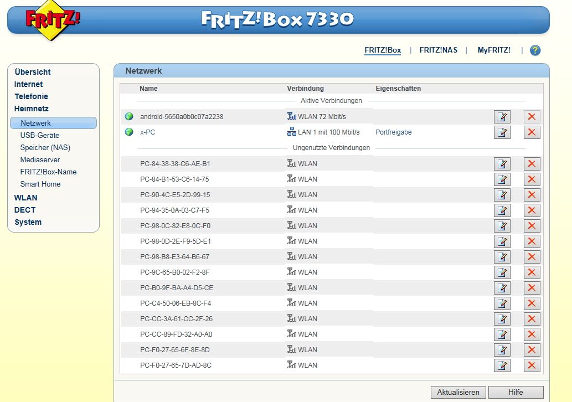Open the help question mark icon
The width and height of the screenshot is (572, 402).
point(535,50)
